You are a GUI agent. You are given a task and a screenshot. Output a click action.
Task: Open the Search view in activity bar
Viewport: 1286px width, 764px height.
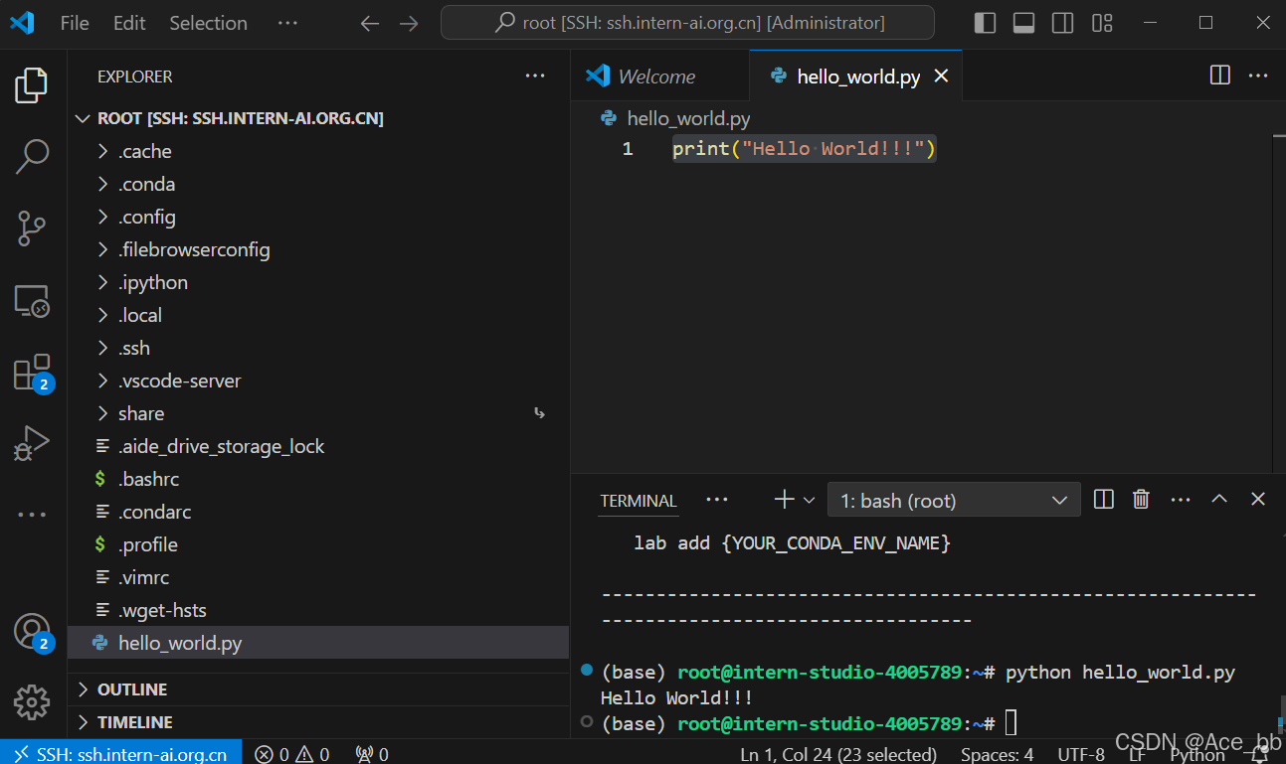(x=32, y=156)
